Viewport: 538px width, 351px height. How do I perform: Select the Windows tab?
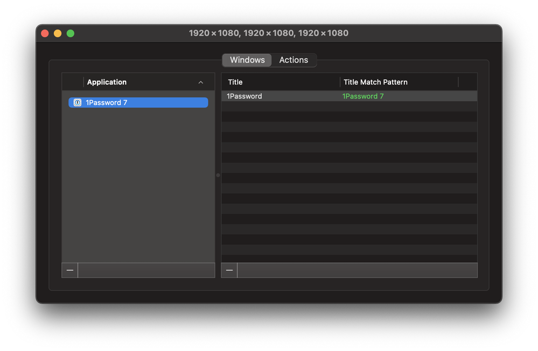(247, 60)
